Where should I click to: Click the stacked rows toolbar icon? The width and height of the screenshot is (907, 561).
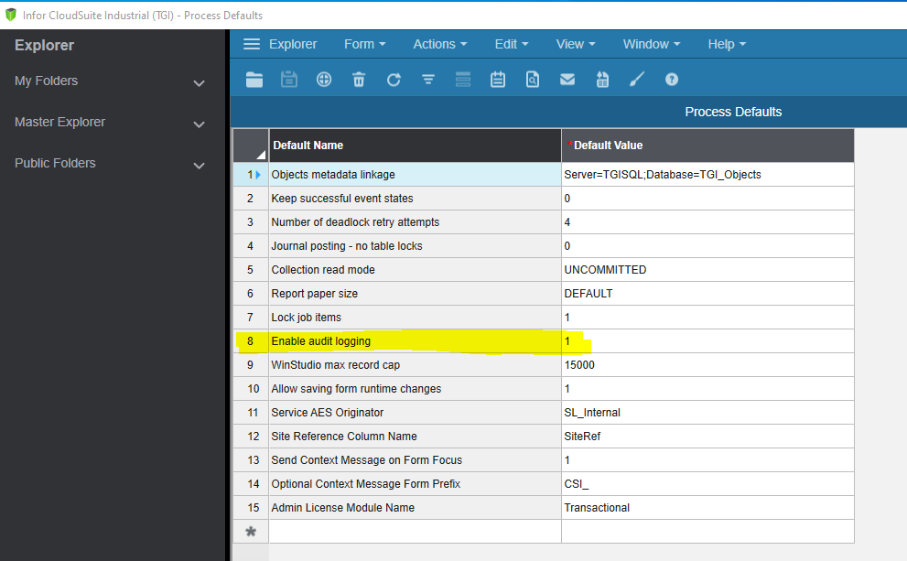click(463, 80)
